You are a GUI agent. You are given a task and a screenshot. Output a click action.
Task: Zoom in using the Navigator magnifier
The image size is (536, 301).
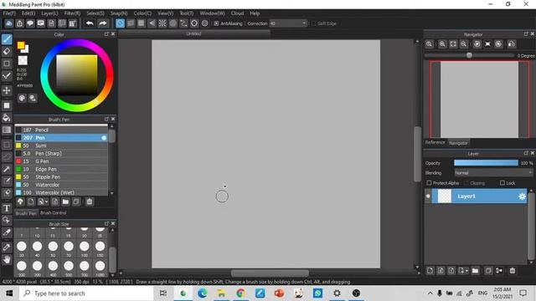442,44
